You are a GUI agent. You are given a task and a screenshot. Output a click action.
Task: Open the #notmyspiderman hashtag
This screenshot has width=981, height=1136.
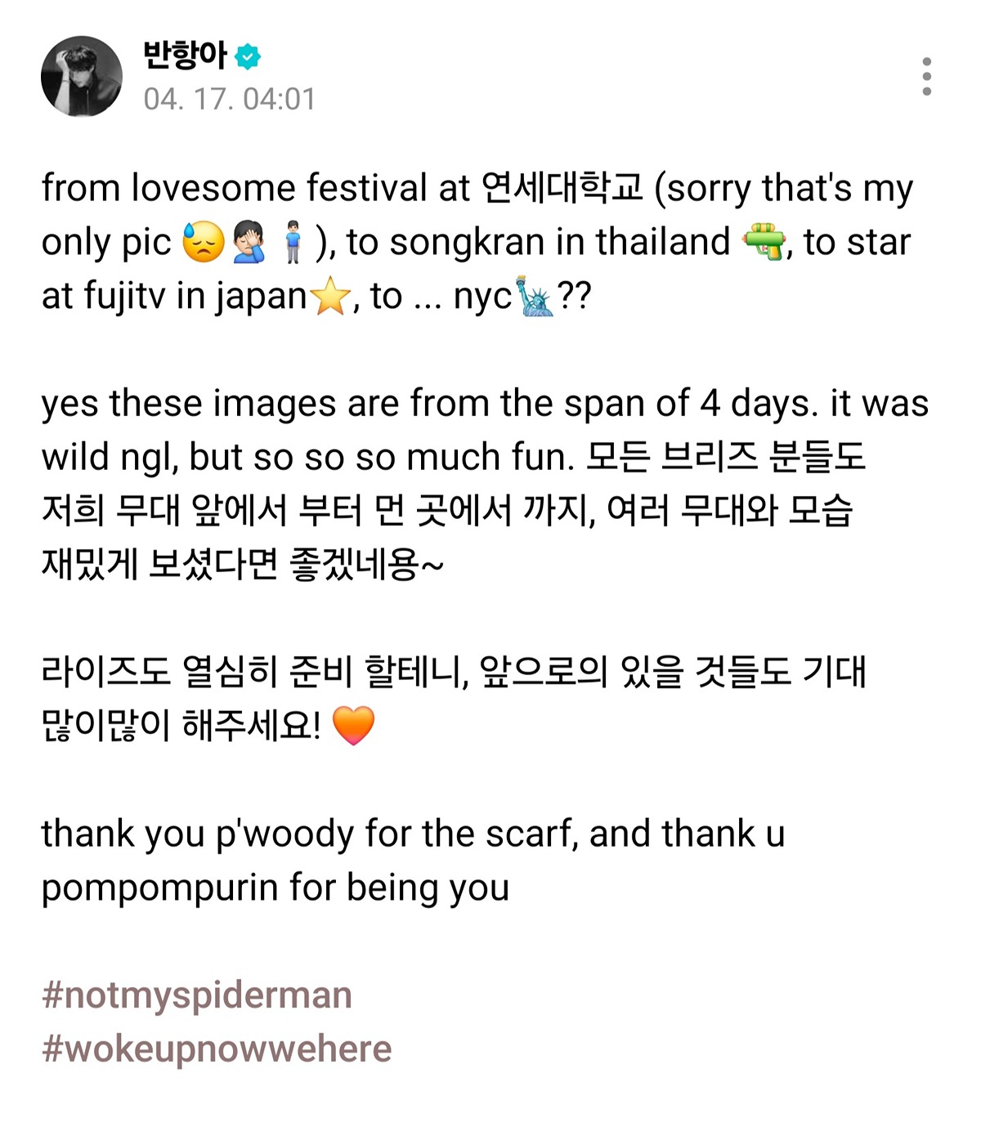(197, 995)
